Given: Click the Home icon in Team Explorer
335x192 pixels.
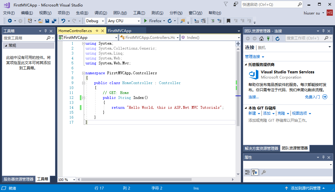Looking at the screenshot, I should (x=261, y=38).
